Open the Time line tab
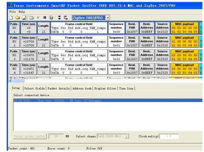Viewport: 204px width, 152px height. (126, 88)
